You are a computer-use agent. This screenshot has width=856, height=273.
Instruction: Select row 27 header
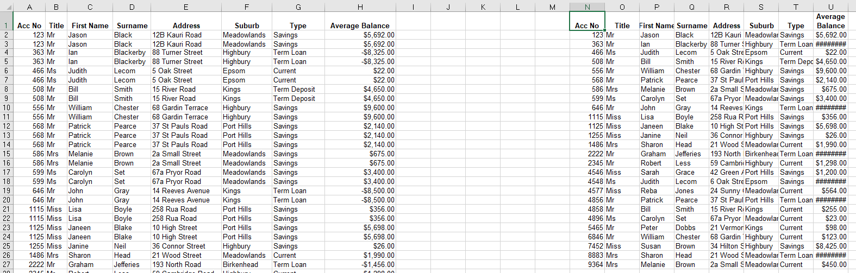pyautogui.click(x=7, y=264)
